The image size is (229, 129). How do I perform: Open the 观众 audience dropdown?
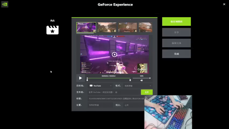click(134, 105)
